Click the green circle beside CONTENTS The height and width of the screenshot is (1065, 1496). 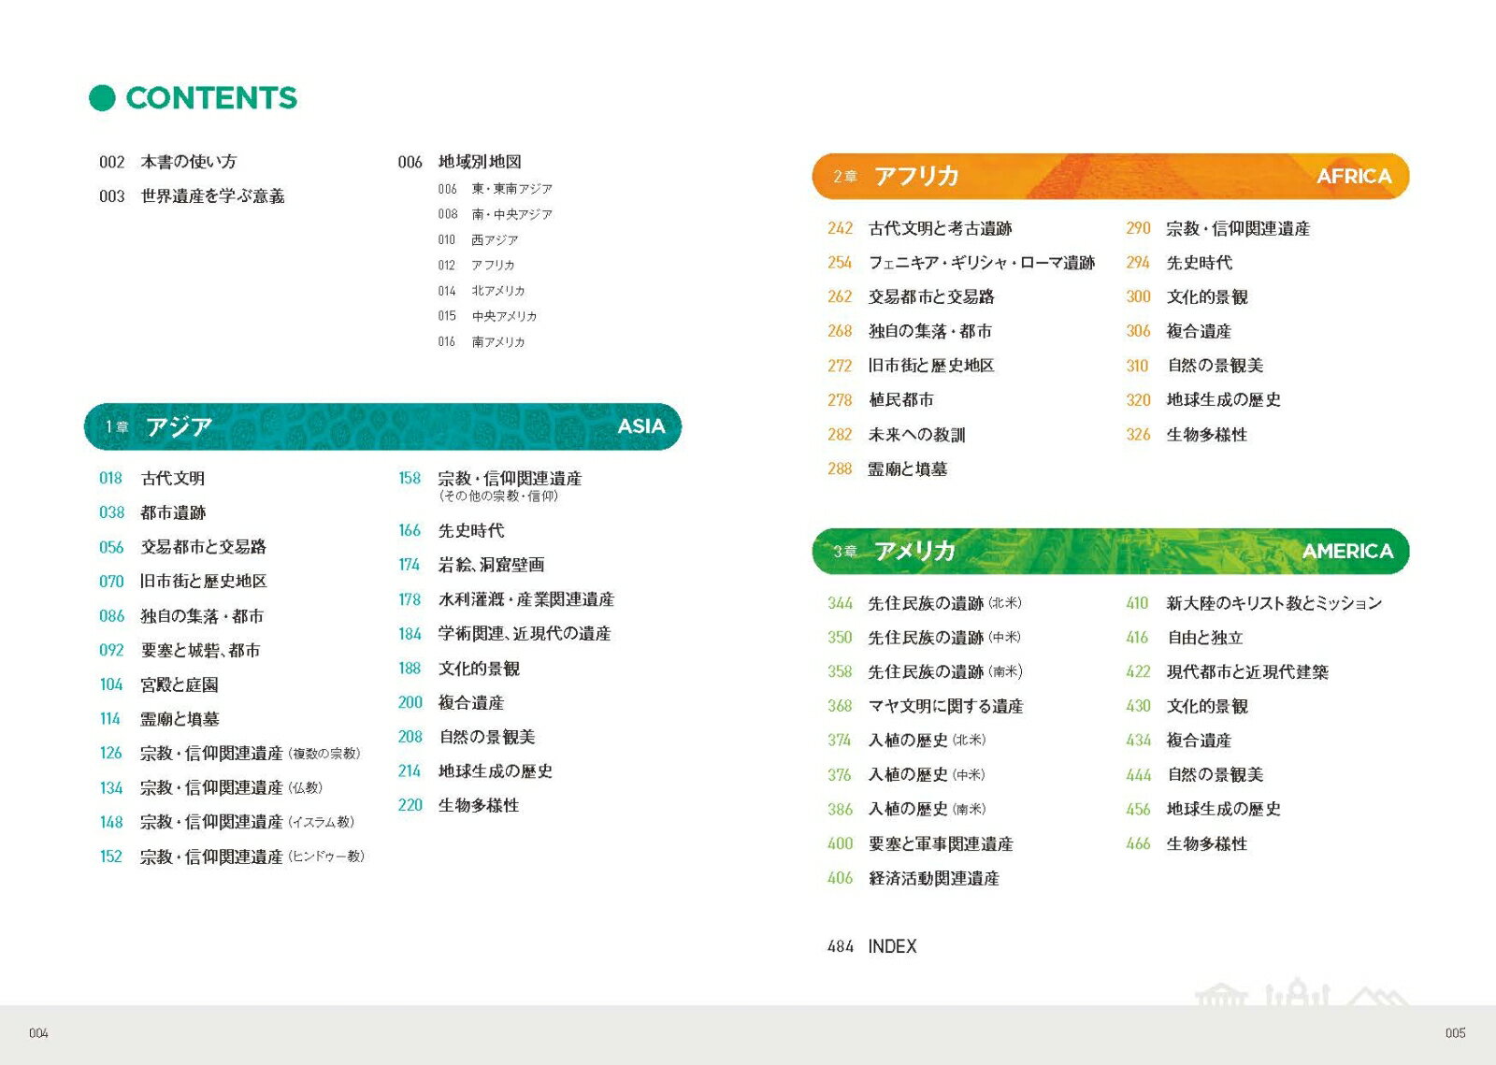coord(101,98)
